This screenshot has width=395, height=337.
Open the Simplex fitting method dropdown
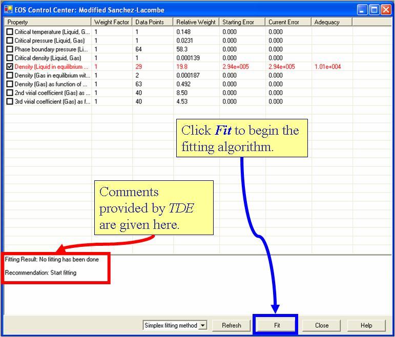[202, 325]
